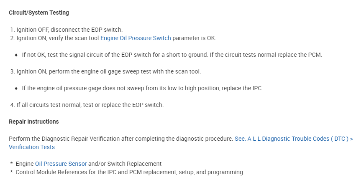The height and width of the screenshot is (185, 364).
Task: Click the 'parameter is OK' text
Action: (194, 38)
